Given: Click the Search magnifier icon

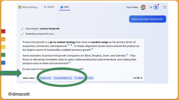Looking at the screenshot, I should point(45,7).
